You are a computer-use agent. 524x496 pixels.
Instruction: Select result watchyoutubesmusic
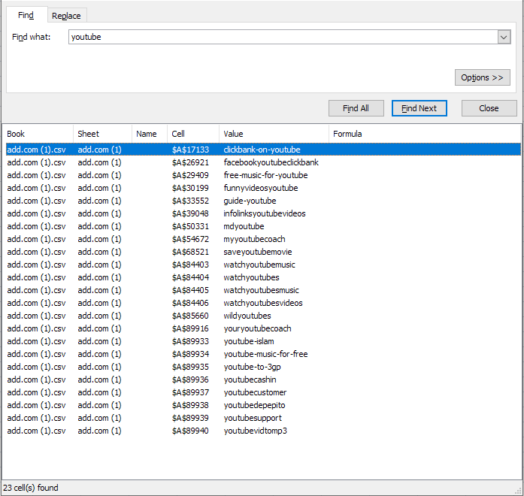[x=262, y=290]
